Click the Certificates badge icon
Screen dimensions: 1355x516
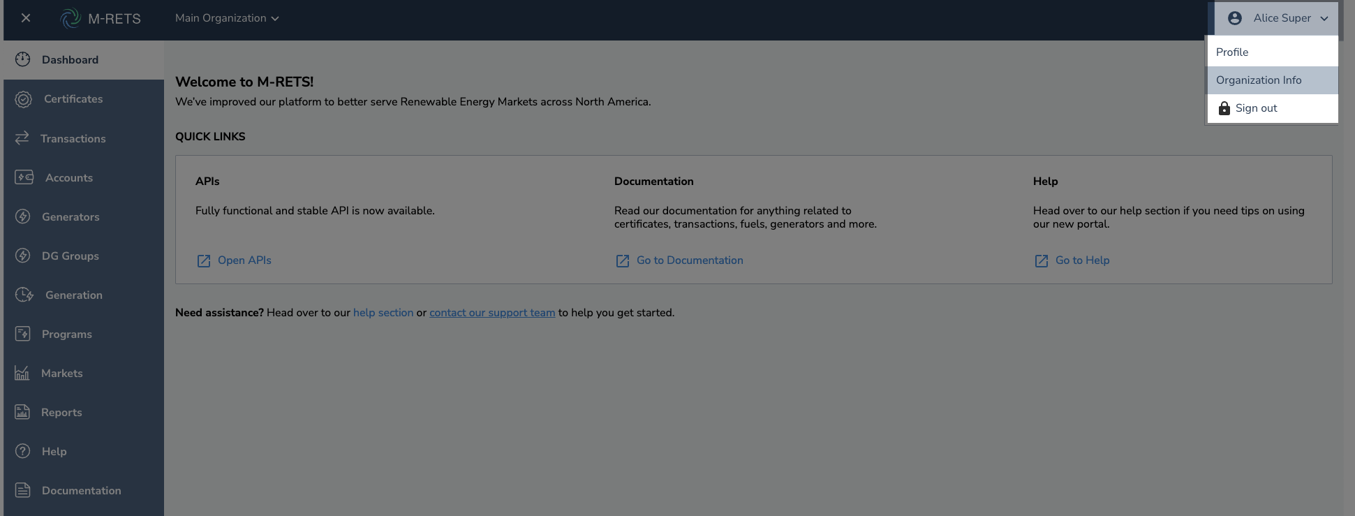click(x=24, y=99)
